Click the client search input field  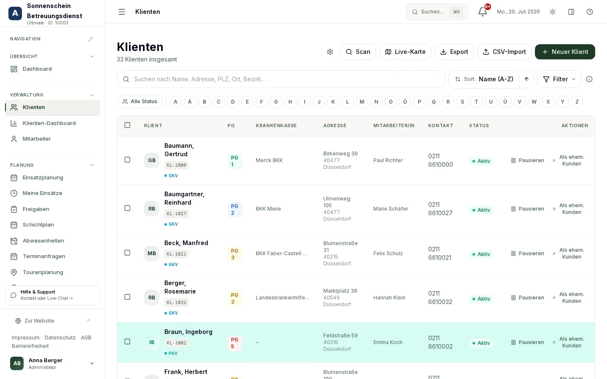click(x=281, y=79)
